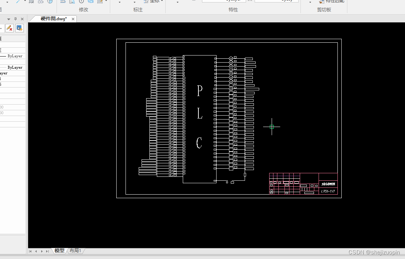This screenshot has height=259, width=405.
Task: Go to next layout tab arrow
Action: tap(42, 251)
